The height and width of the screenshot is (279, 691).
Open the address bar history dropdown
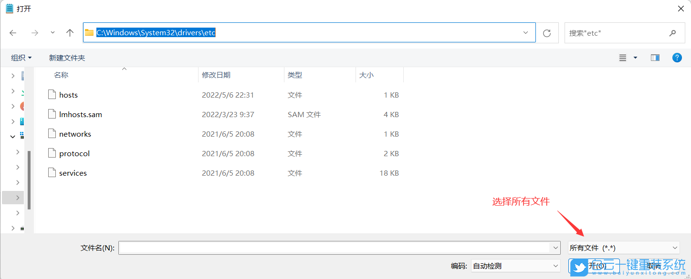pyautogui.click(x=525, y=32)
